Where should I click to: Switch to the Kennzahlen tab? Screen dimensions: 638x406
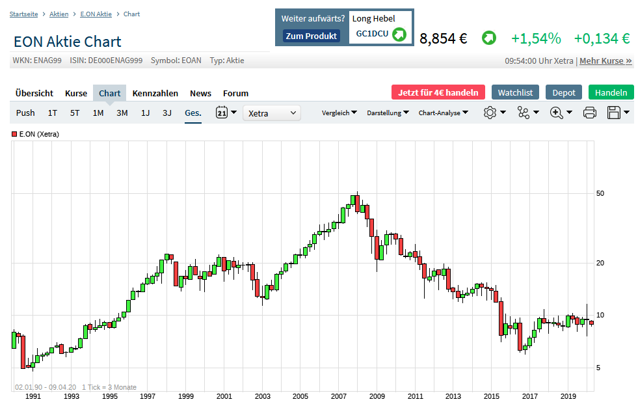point(155,93)
